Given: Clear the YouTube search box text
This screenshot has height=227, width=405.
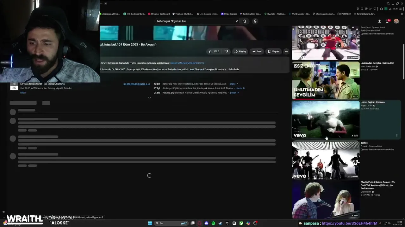Looking at the screenshot, I should (x=237, y=21).
